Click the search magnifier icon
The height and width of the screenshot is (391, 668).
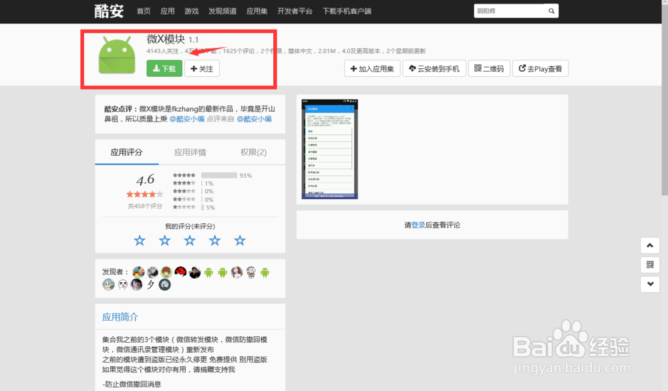click(x=551, y=11)
